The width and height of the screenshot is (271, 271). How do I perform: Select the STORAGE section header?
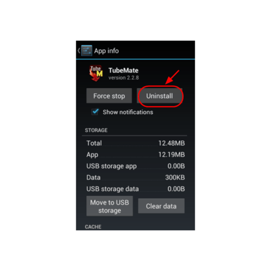coord(96,130)
